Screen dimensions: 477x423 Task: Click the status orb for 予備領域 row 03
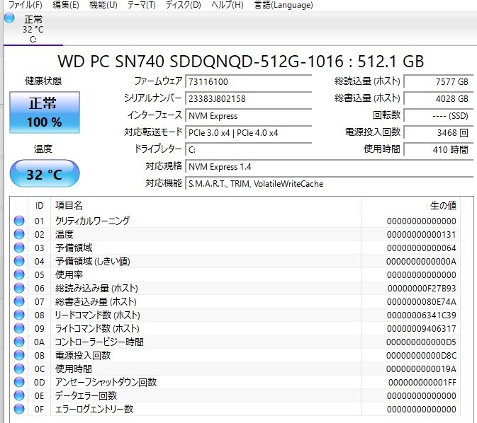19,248
